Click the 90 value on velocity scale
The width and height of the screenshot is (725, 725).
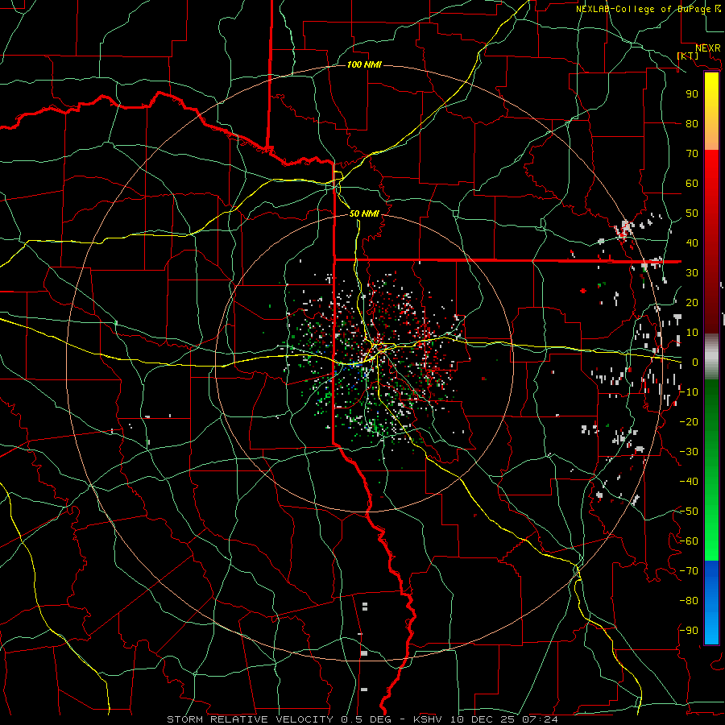pos(692,94)
